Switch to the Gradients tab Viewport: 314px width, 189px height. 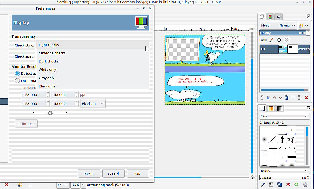click(x=279, y=108)
